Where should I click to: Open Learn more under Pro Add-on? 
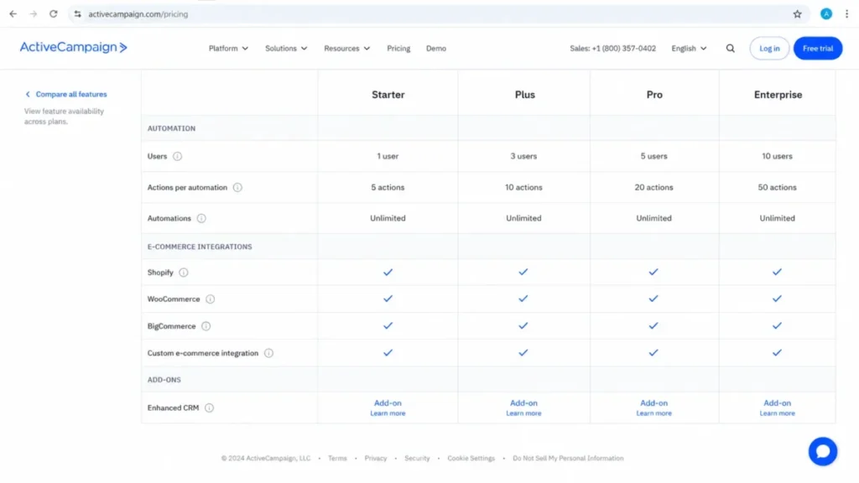[x=653, y=413]
